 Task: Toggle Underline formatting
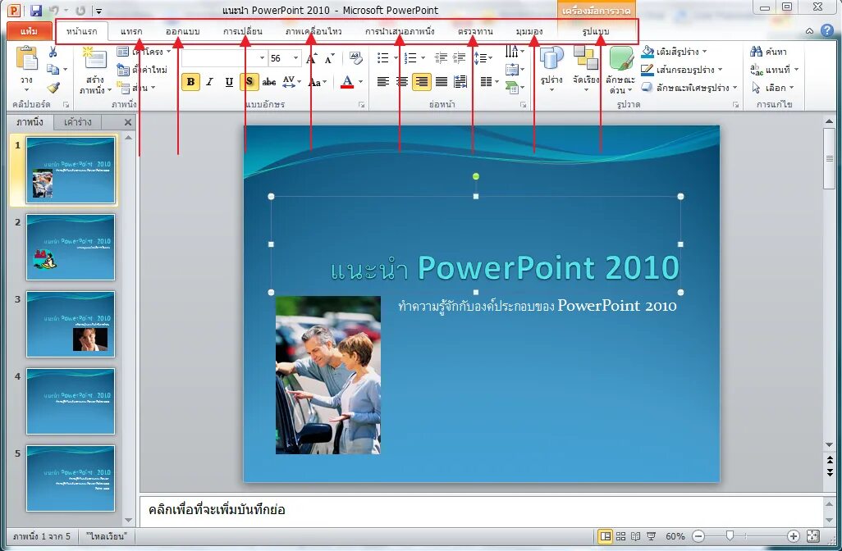click(229, 81)
